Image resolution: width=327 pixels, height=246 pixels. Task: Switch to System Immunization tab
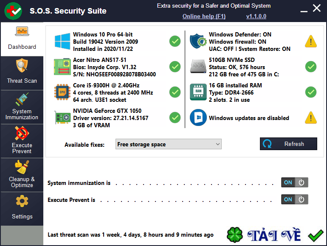(x=22, y=107)
